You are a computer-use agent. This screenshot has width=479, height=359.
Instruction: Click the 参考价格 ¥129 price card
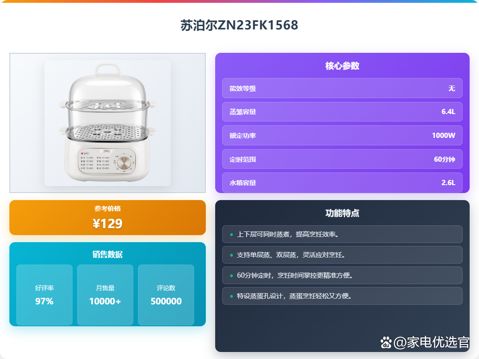coord(108,218)
